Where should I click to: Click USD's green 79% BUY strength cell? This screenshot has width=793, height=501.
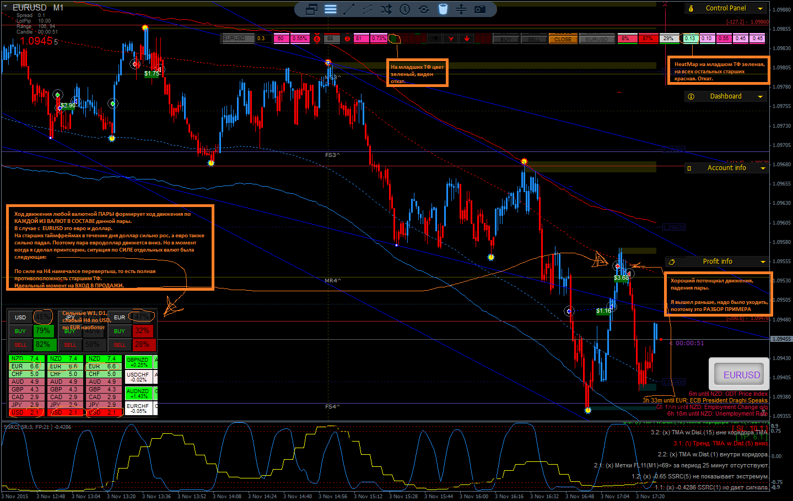42,331
